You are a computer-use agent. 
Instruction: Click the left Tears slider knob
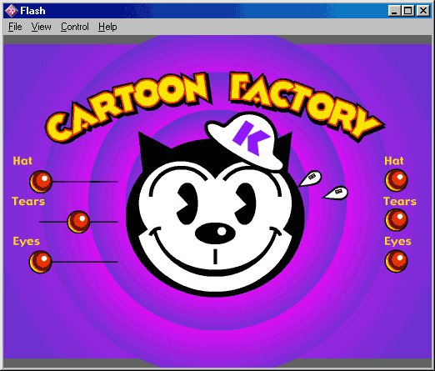[x=78, y=222]
